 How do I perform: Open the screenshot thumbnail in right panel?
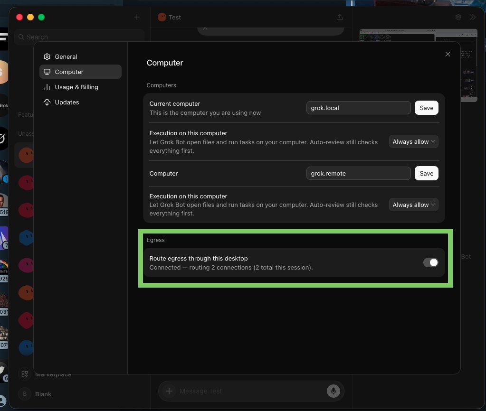[x=418, y=65]
